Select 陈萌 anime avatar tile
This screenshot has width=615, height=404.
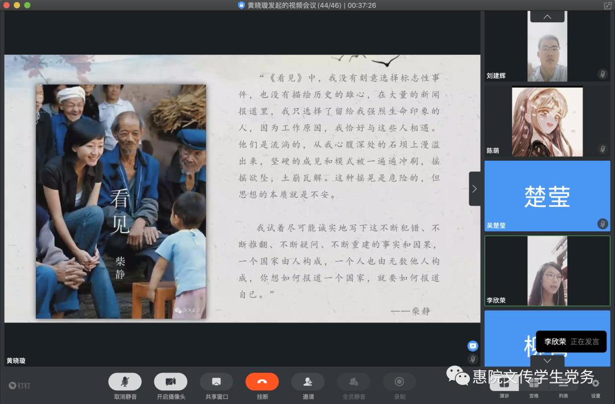pos(547,121)
